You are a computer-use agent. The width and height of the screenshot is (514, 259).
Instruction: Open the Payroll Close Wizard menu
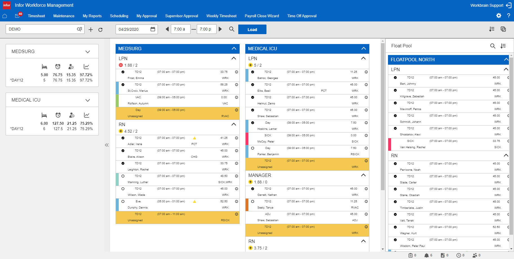click(x=262, y=16)
